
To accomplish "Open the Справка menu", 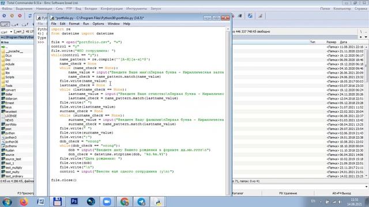I will pyautogui.click(x=360, y=9).
